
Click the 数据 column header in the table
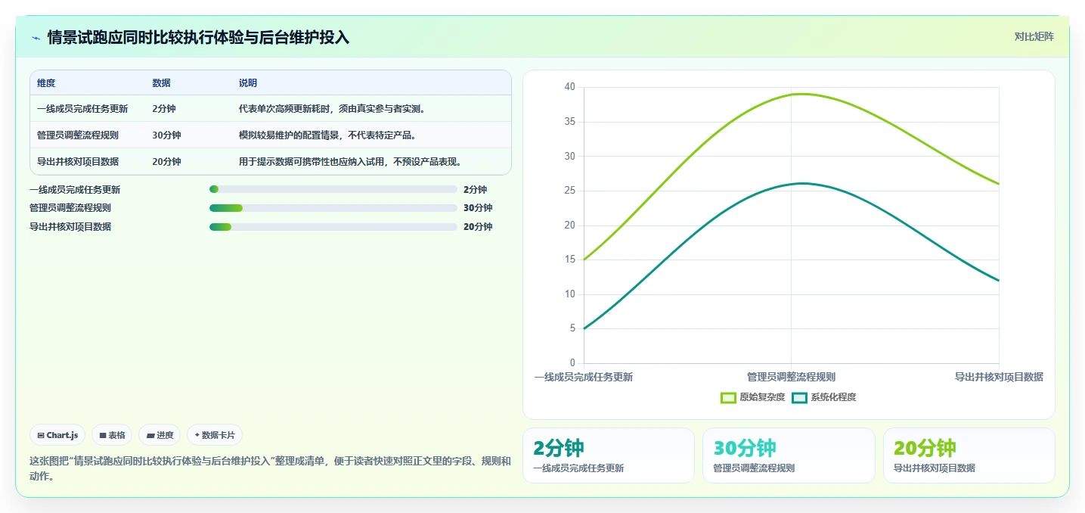[161, 83]
